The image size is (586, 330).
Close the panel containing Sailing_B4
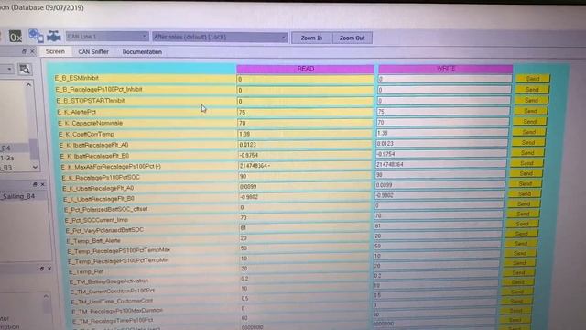click(x=43, y=184)
